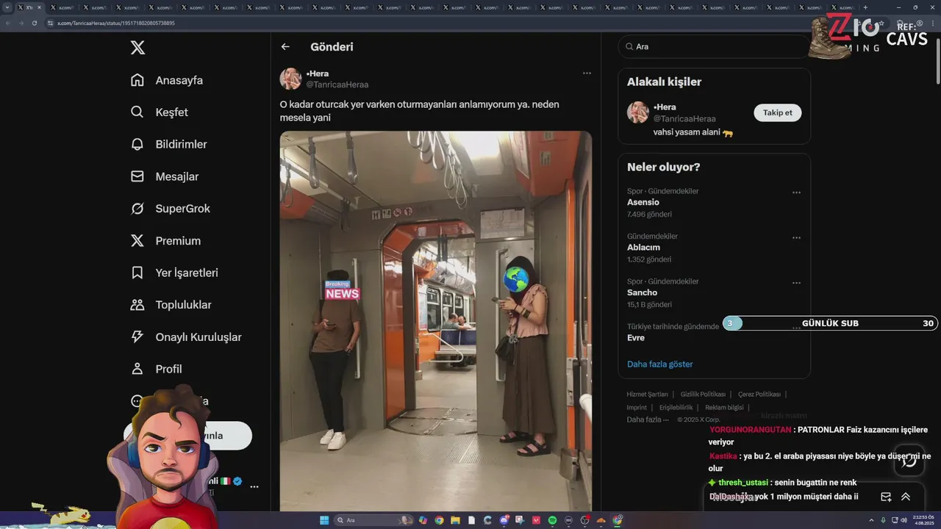Open the tab search dropdown
This screenshot has height=529, width=941.
pyautogui.click(x=7, y=7)
